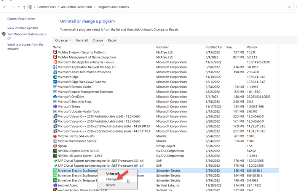The height and width of the screenshot is (191, 297).
Task: Click the Visual C++ 2013 x64 installer icon
Action: point(55,116)
